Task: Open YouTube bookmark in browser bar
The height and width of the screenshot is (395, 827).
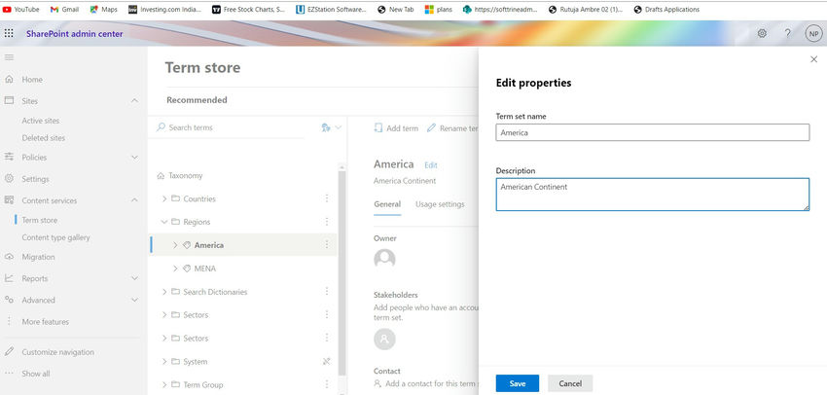Action: [x=21, y=9]
